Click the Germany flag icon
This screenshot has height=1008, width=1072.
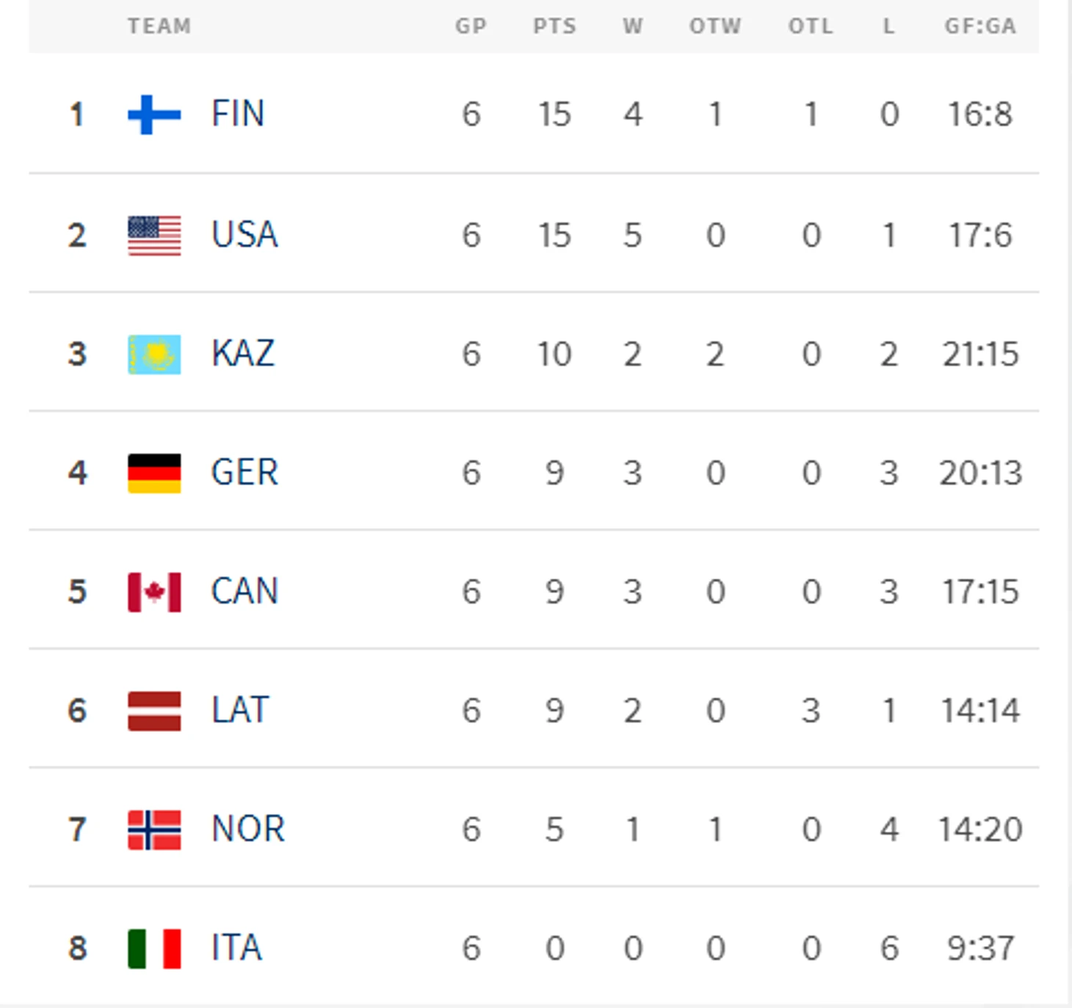pyautogui.click(x=154, y=473)
